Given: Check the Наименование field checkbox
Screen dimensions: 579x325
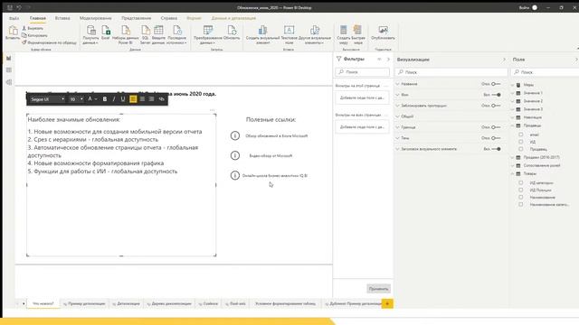Looking at the screenshot, I should (521, 197).
